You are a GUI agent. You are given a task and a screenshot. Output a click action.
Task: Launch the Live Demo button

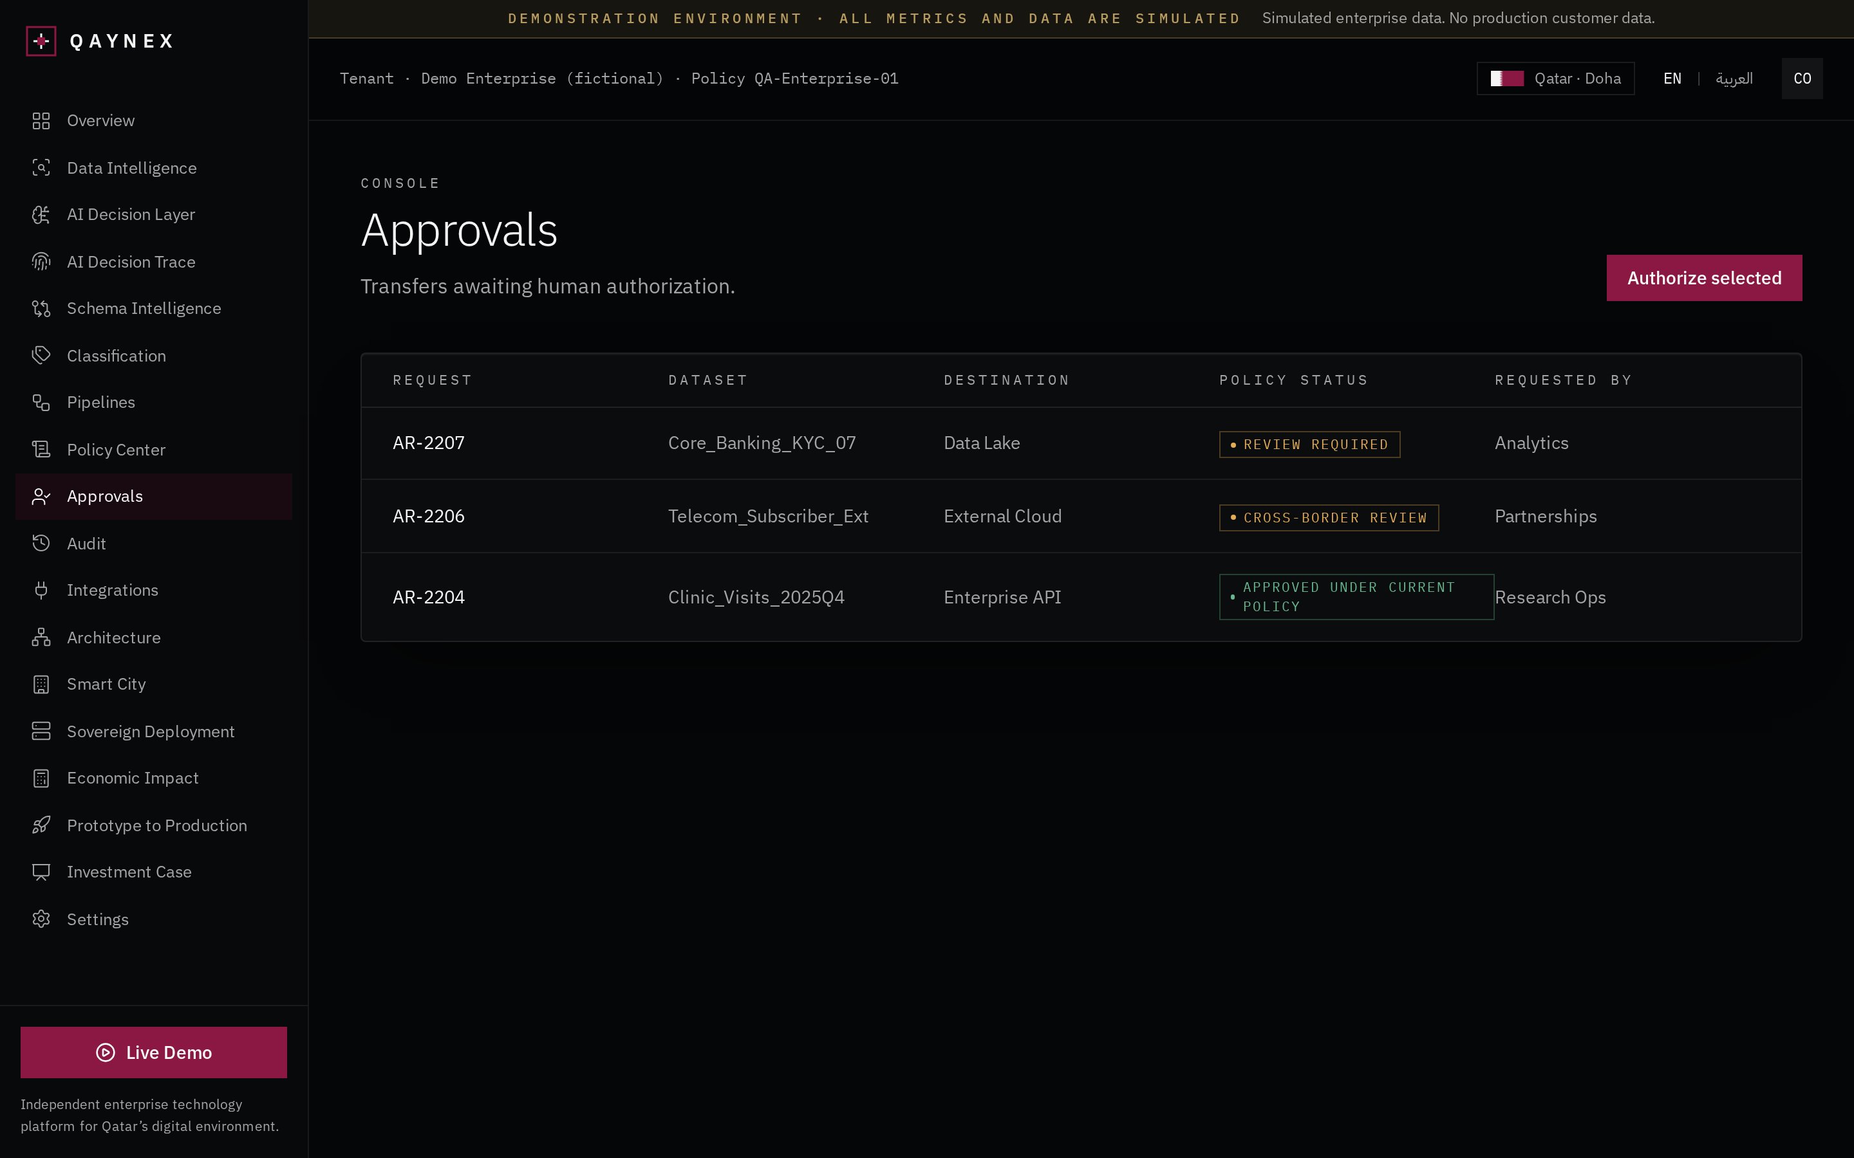pos(154,1052)
